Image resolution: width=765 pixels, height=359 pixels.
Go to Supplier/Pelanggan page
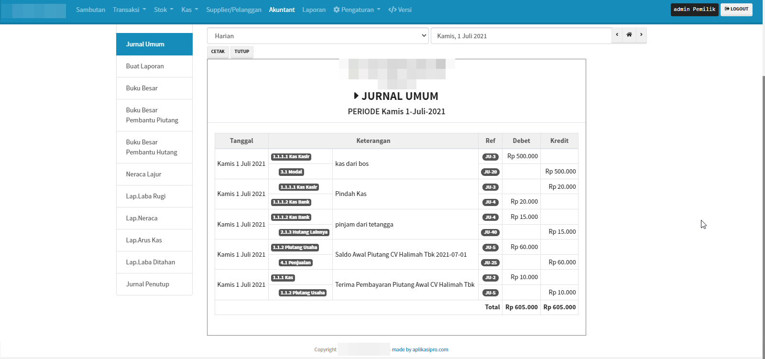coord(234,10)
